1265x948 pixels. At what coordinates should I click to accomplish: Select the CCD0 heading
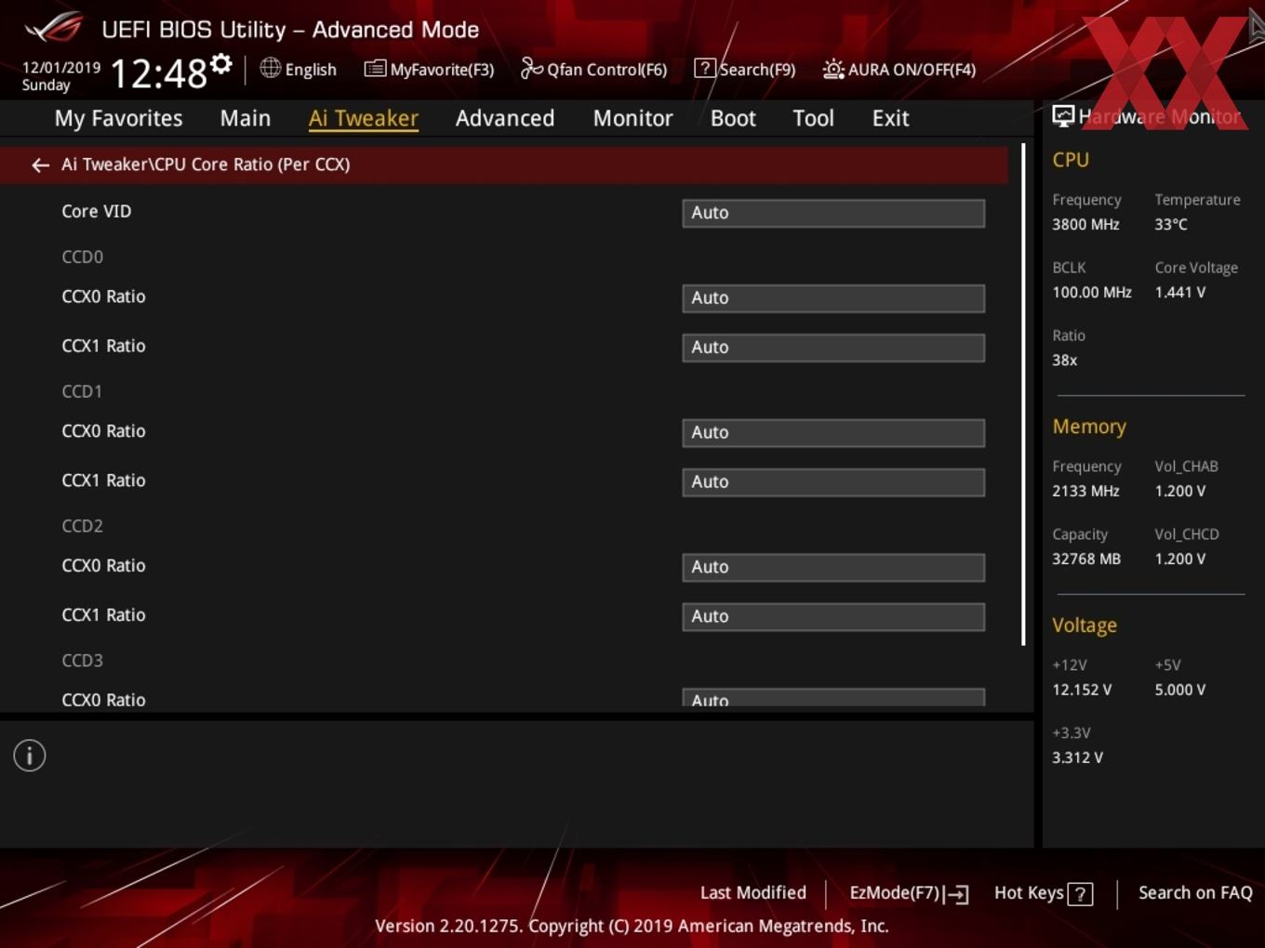[83, 257]
